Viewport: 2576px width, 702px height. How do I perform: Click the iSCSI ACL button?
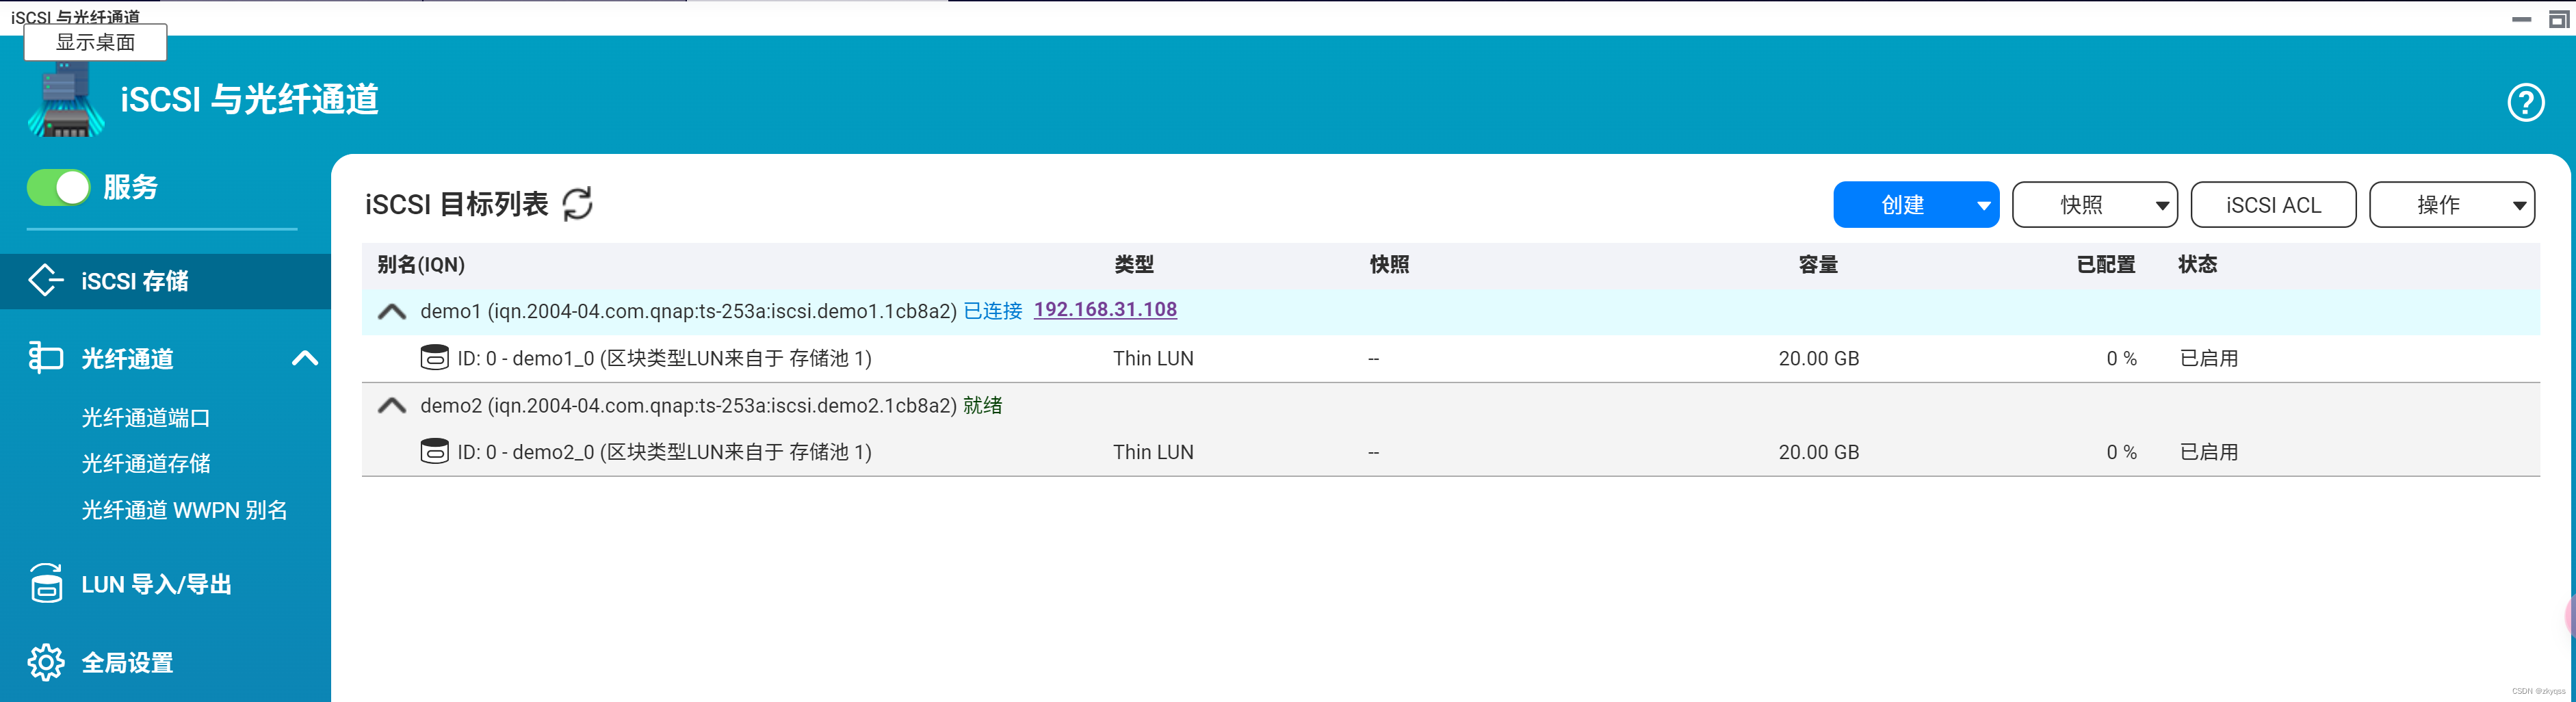(x=2273, y=204)
